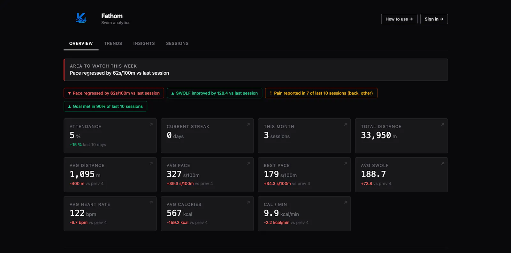Viewport: 511px width, 253px height.
Task: Open the Cal / Min card arrow icon
Action: (x=345, y=202)
